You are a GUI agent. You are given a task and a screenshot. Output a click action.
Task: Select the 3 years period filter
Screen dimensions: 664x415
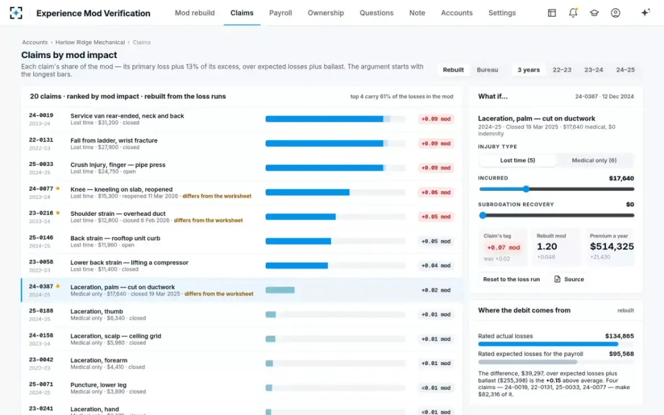[x=528, y=70]
